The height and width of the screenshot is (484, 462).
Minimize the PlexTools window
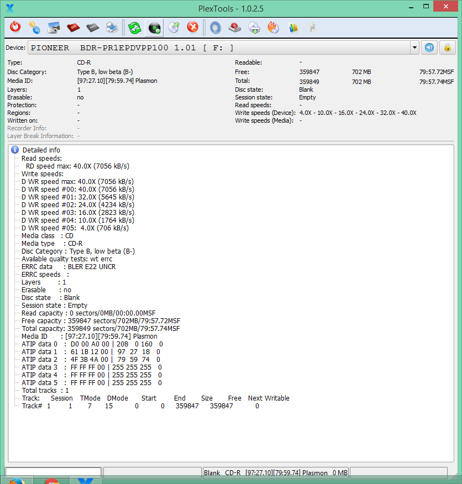411,7
